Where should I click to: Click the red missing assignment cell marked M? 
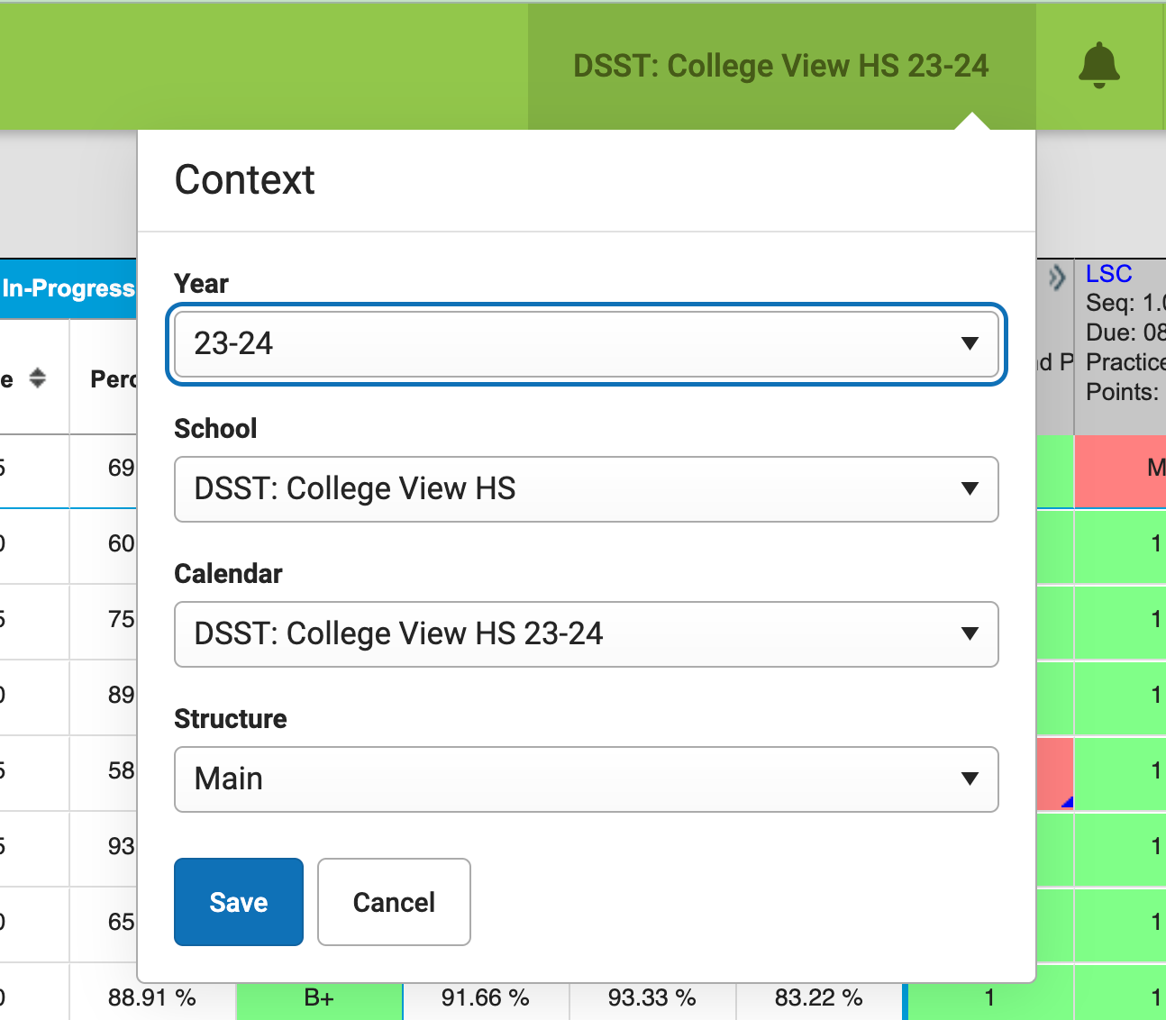point(1120,472)
